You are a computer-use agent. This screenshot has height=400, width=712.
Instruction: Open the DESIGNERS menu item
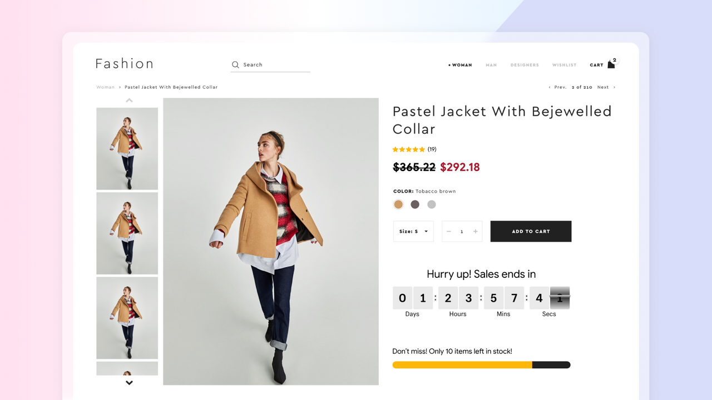click(x=525, y=64)
